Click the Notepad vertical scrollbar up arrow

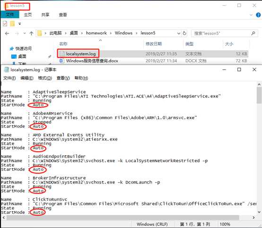coord(259,84)
